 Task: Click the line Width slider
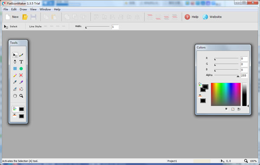click(x=97, y=27)
